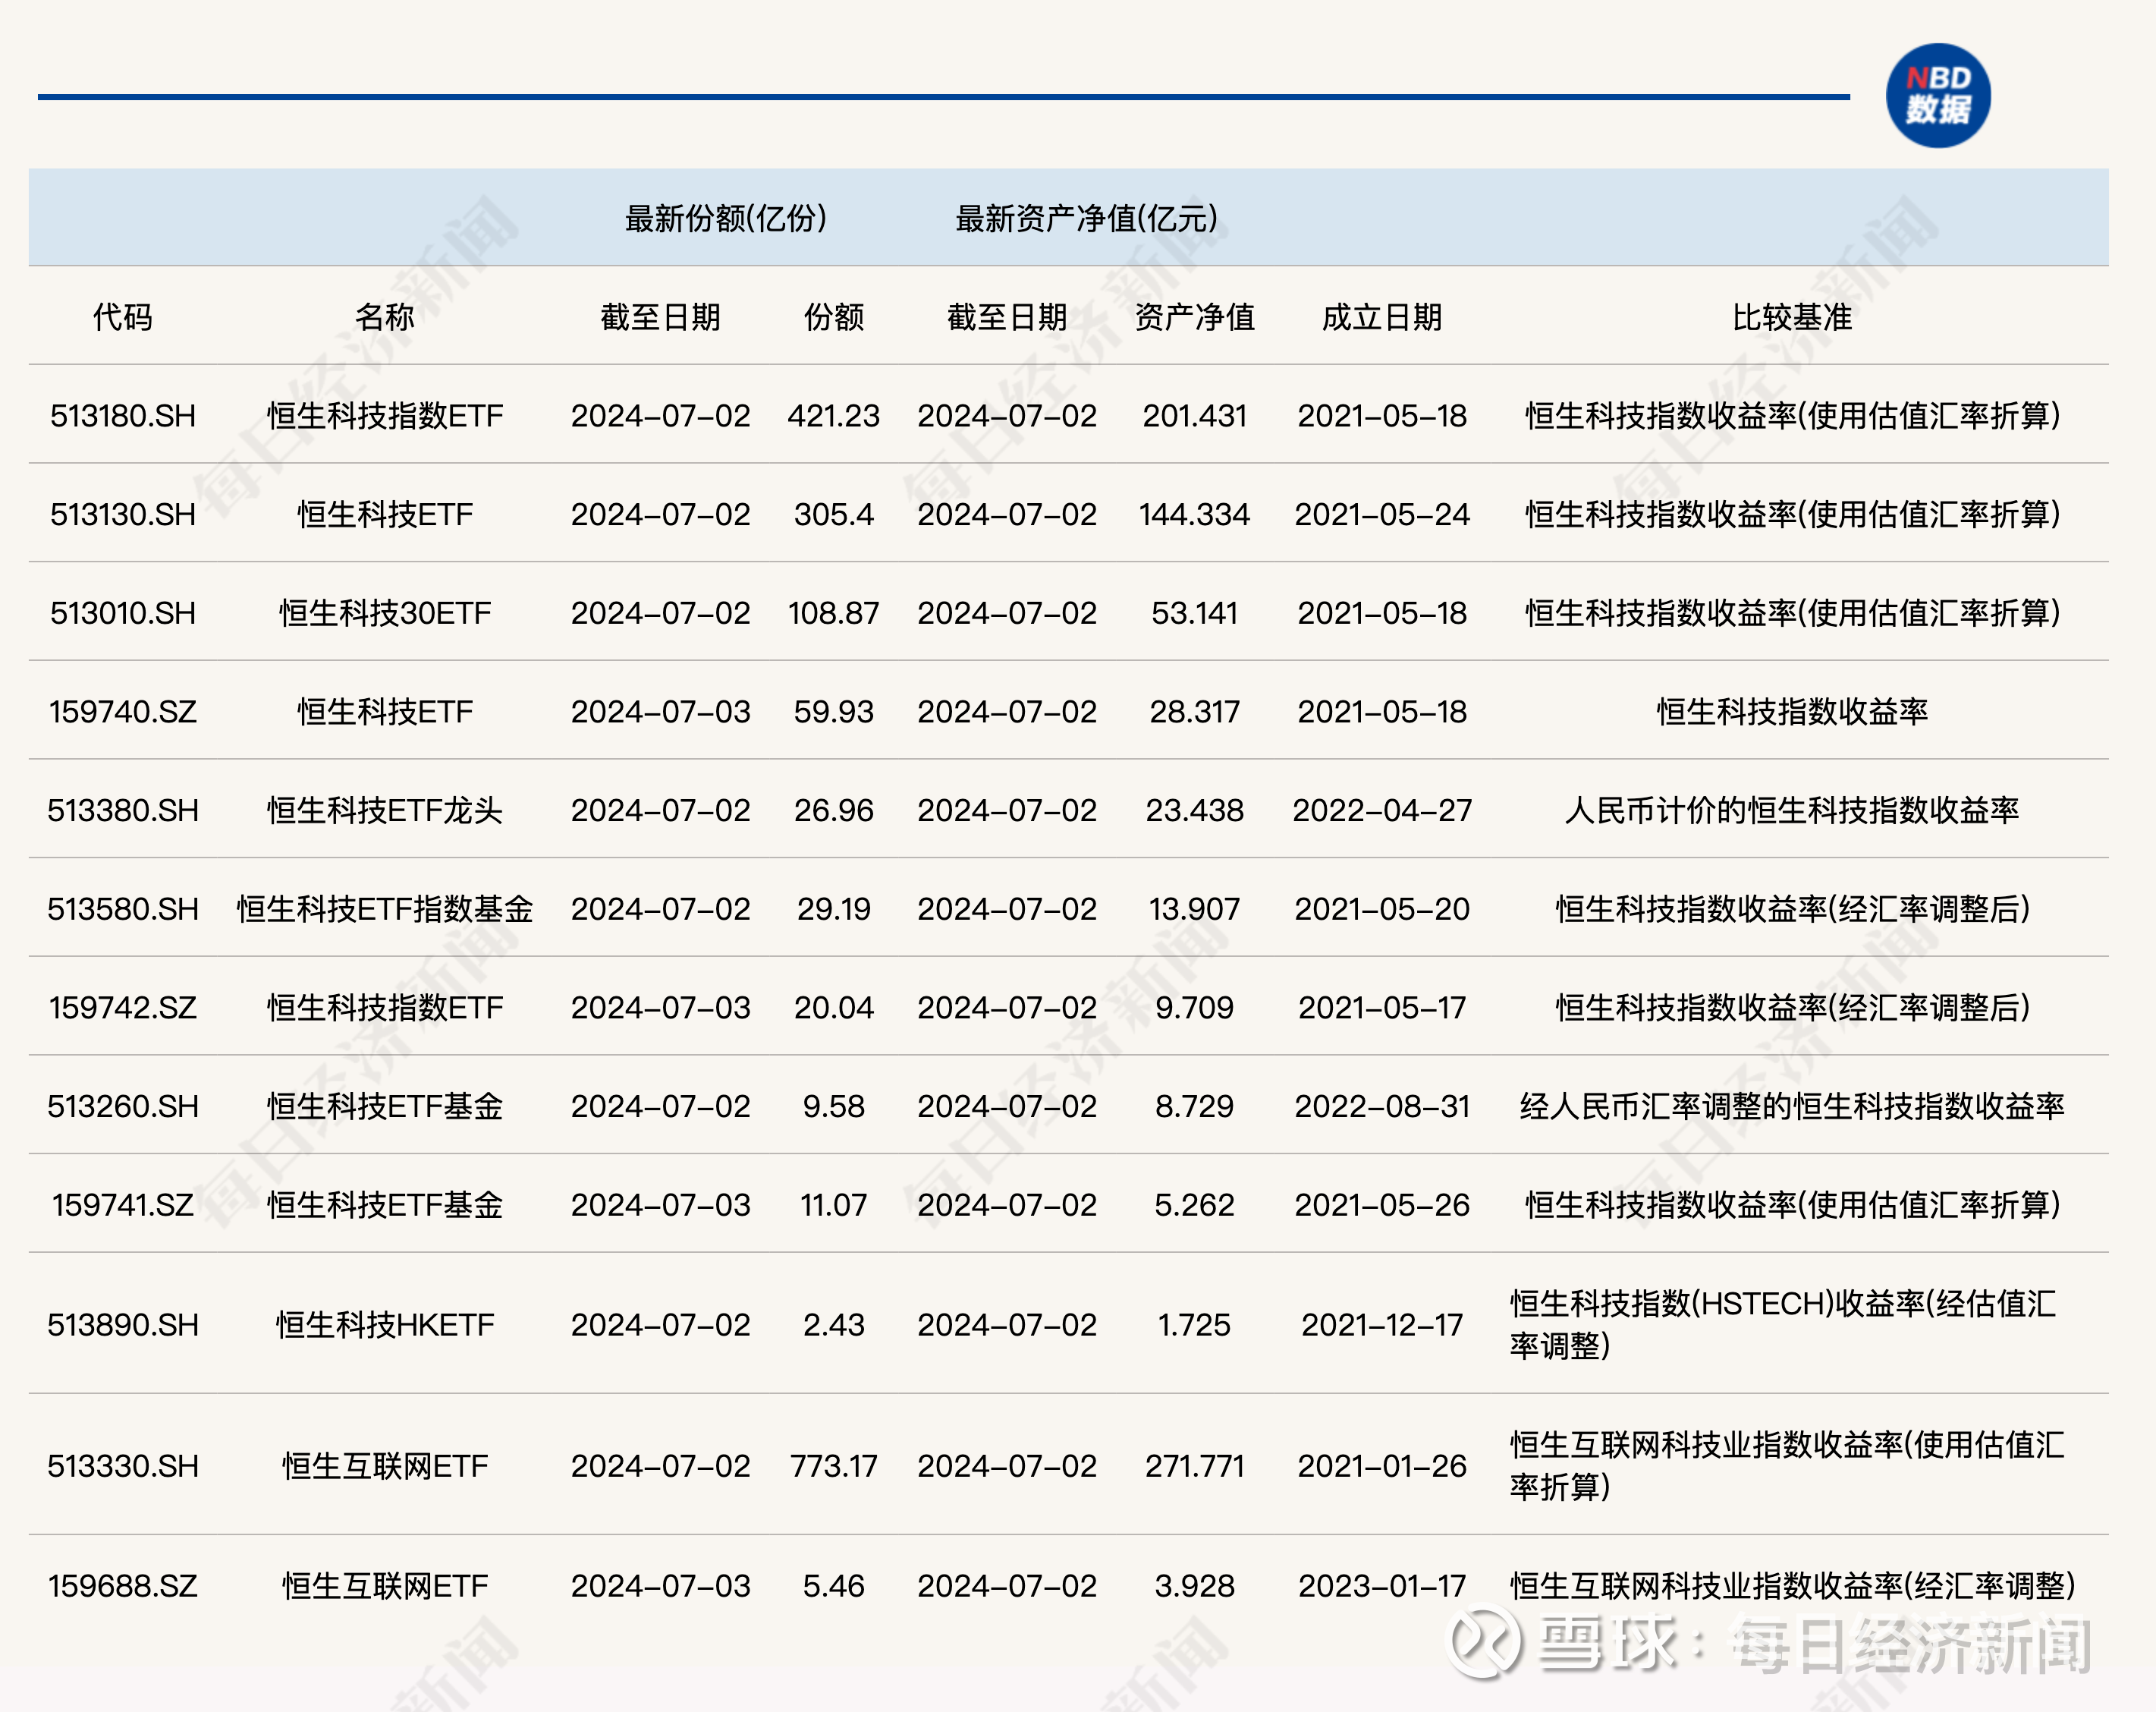The height and width of the screenshot is (1712, 2156).
Task: Select fund code 513010.SH
Action: tap(123, 612)
